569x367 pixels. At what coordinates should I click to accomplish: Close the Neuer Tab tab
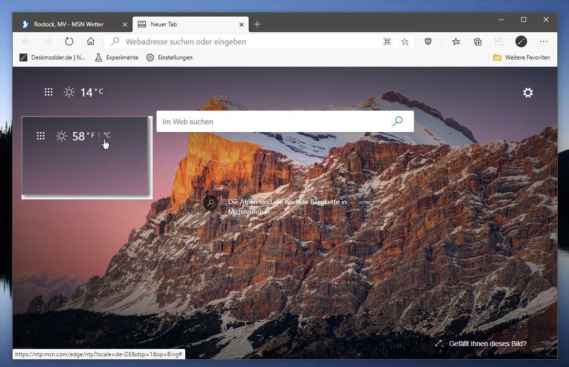coord(242,24)
